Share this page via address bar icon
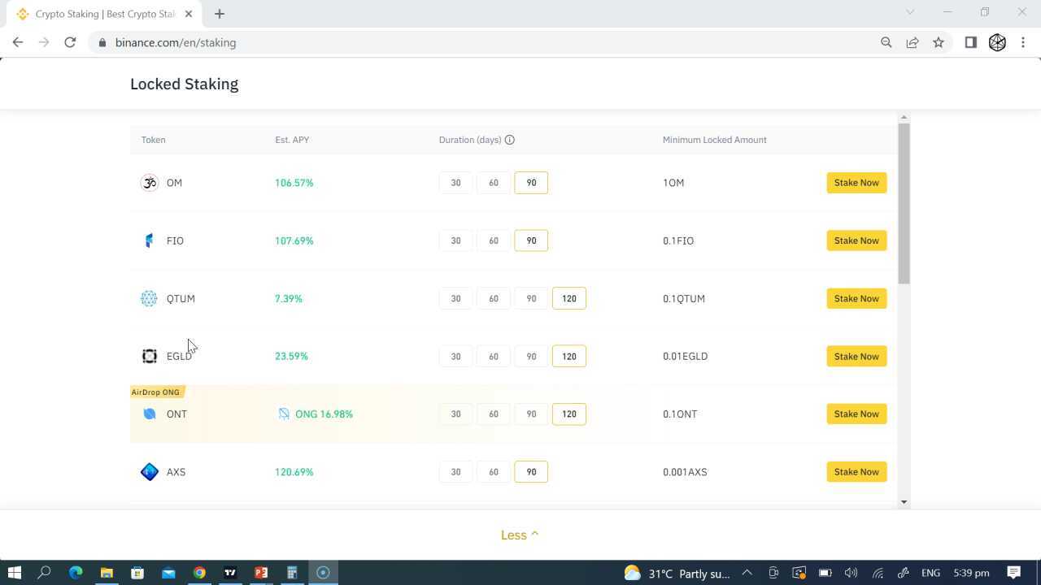Image resolution: width=1041 pixels, height=585 pixels. 913,42
